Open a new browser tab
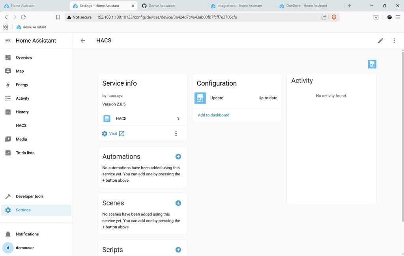The width and height of the screenshot is (404, 256). [x=350, y=6]
